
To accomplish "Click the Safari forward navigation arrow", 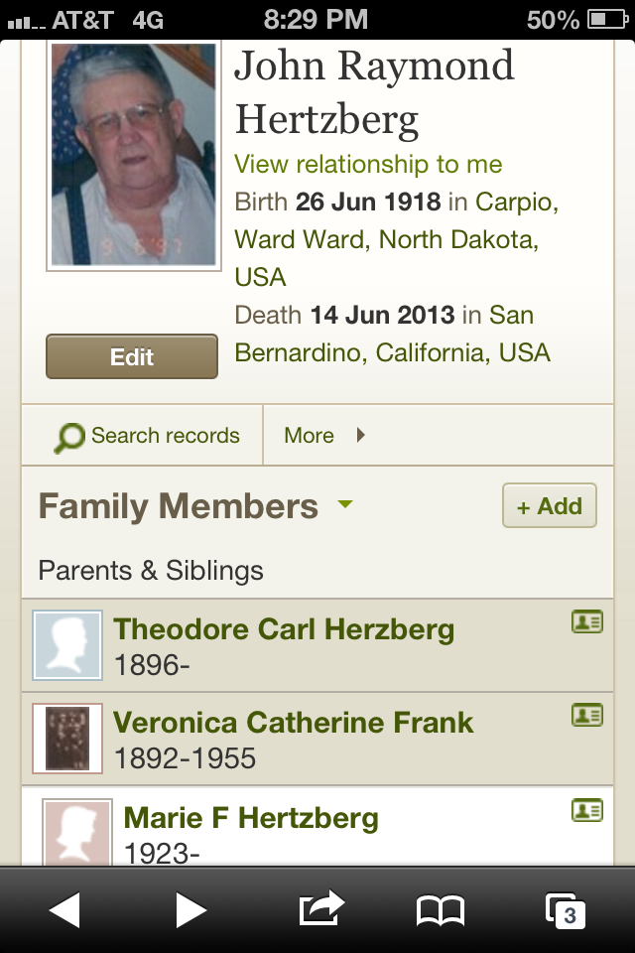I will pyautogui.click(x=191, y=908).
